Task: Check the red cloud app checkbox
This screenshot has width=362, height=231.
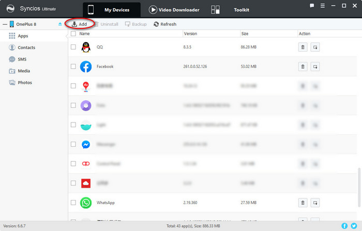Action: point(73,183)
